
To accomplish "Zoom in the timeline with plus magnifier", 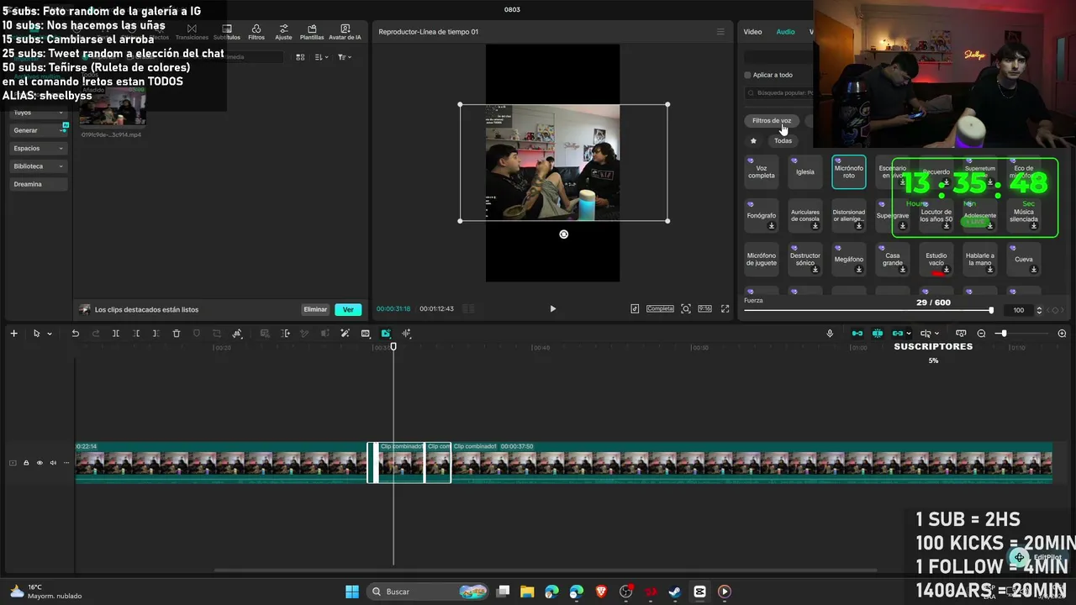I will point(1062,334).
